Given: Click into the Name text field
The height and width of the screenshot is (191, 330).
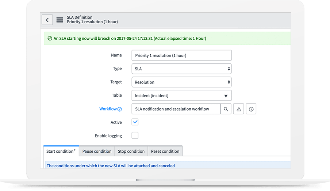Looking at the screenshot, I should pos(181,55).
